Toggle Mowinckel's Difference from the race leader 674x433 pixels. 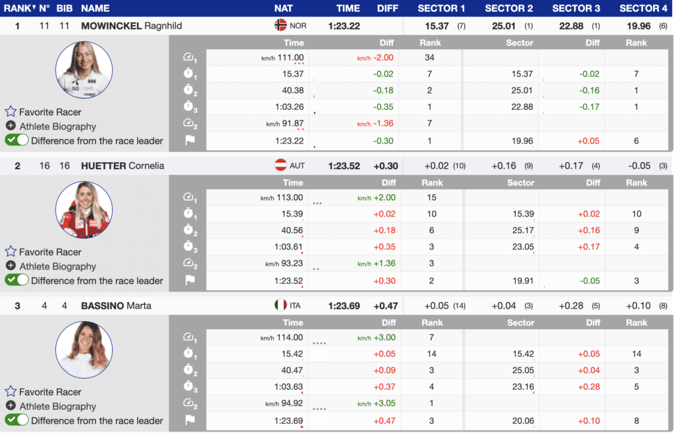(17, 140)
